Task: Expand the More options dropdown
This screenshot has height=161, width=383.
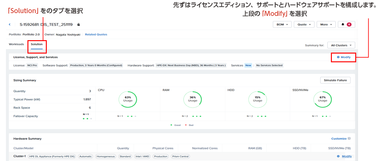Action: 326,24
